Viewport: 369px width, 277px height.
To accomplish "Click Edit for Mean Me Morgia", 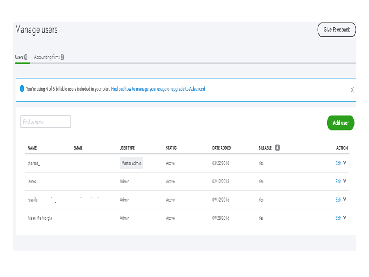I will [x=338, y=218].
